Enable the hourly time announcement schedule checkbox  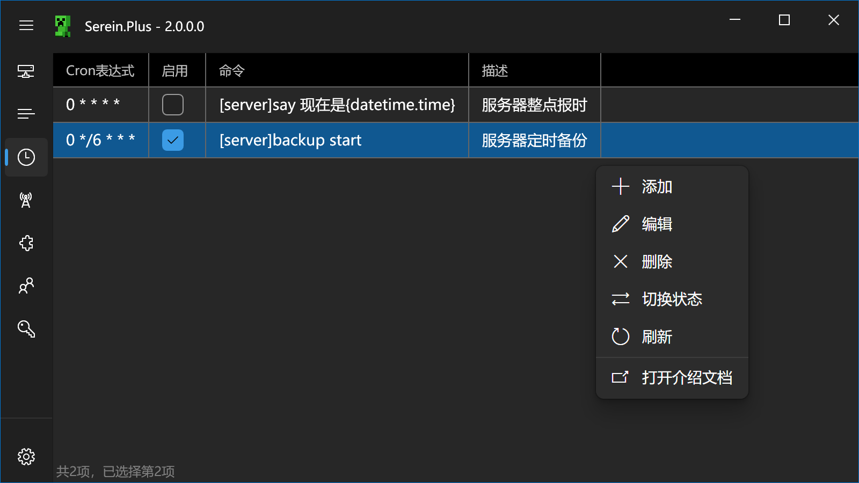click(x=173, y=105)
